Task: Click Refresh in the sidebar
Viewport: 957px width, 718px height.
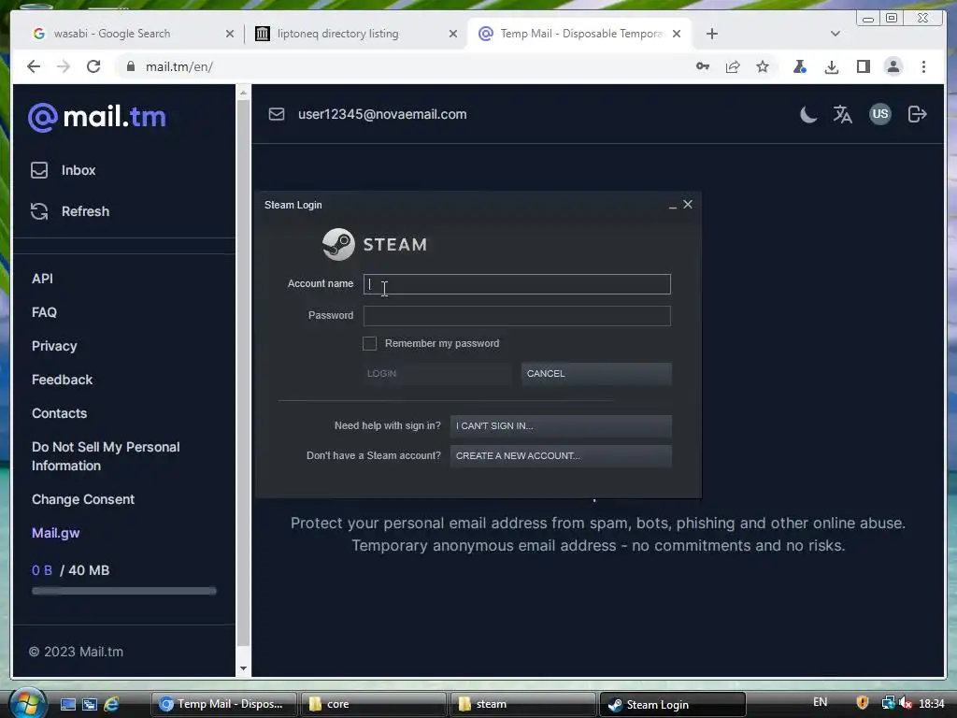Action: (70, 211)
